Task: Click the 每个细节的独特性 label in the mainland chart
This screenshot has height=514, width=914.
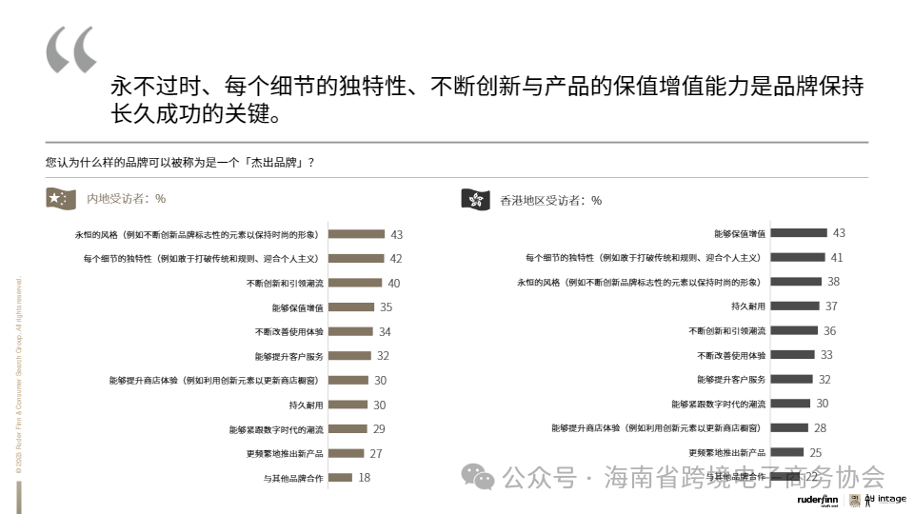Action: (203, 259)
